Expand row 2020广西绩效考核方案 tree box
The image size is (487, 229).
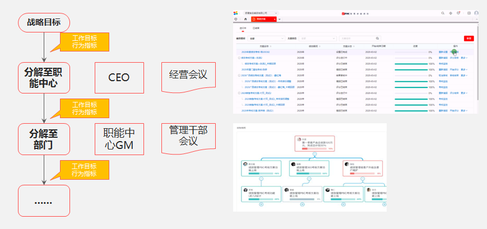coord(239,76)
